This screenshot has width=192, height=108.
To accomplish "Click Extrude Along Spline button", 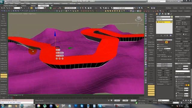I will click(163, 79).
